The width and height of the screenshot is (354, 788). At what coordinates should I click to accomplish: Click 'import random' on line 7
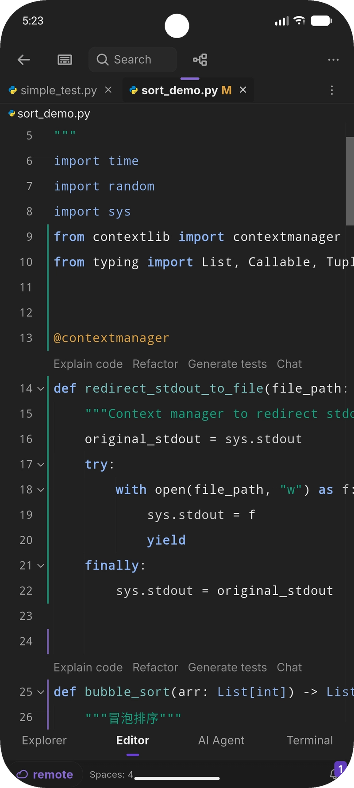(x=104, y=186)
